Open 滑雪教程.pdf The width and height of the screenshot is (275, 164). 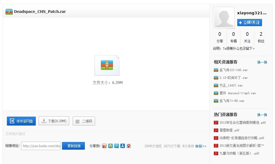click(230, 130)
